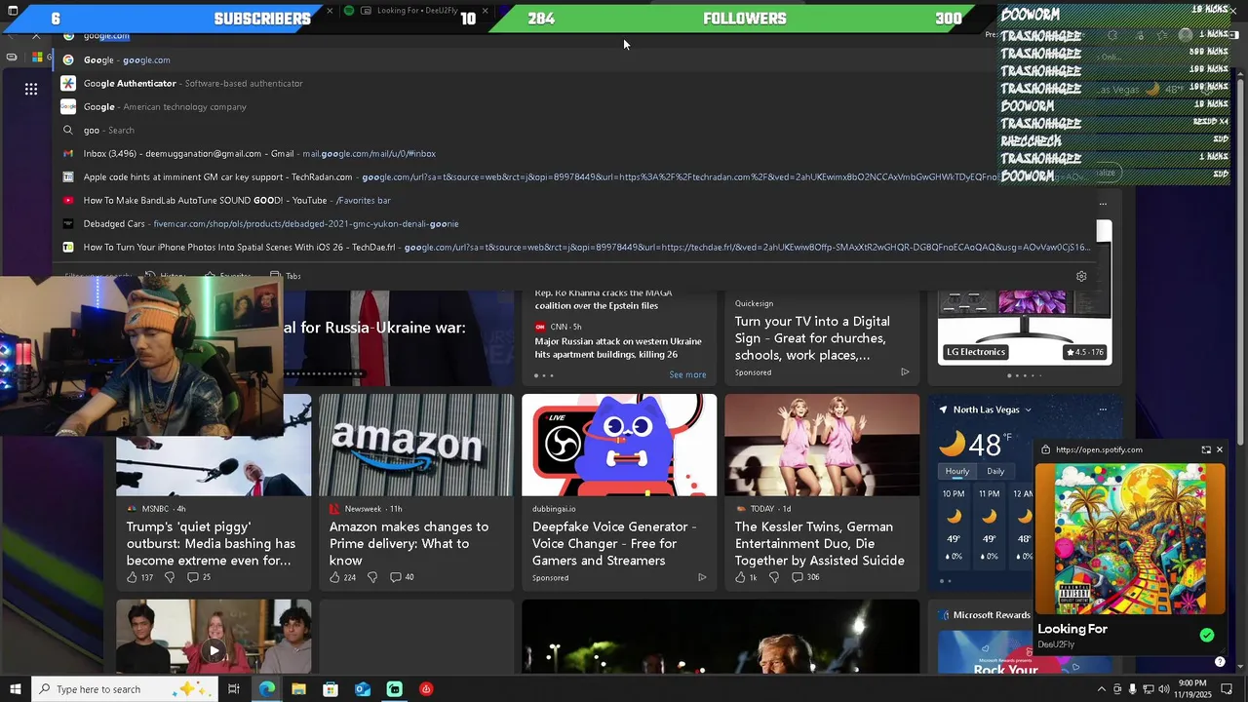Expand the North Las Vegas location dropdown
The height and width of the screenshot is (702, 1248).
tap(1028, 409)
